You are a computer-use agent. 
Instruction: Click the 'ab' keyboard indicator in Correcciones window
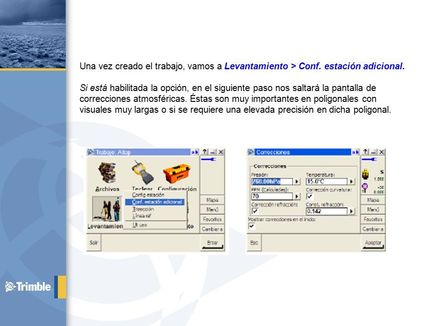(x=355, y=152)
